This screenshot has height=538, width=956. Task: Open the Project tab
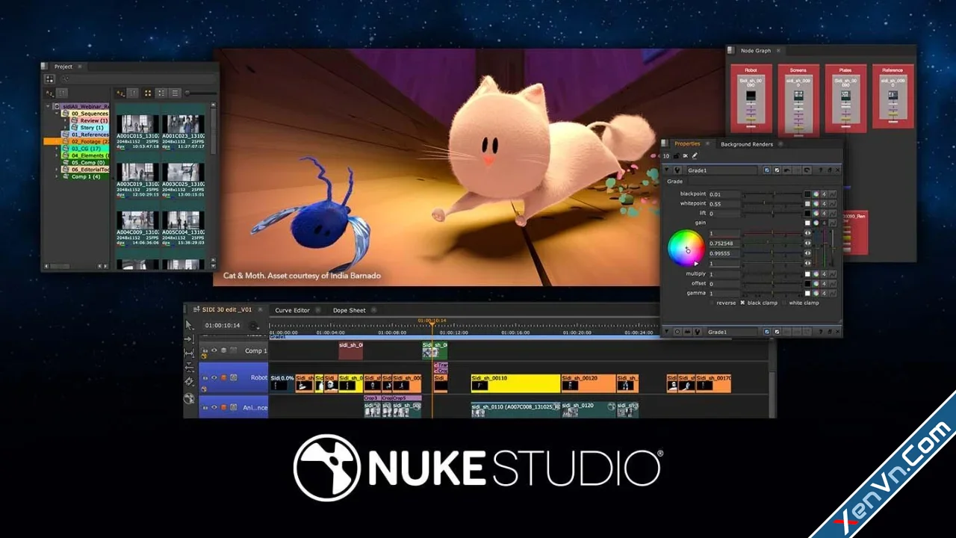pos(63,67)
